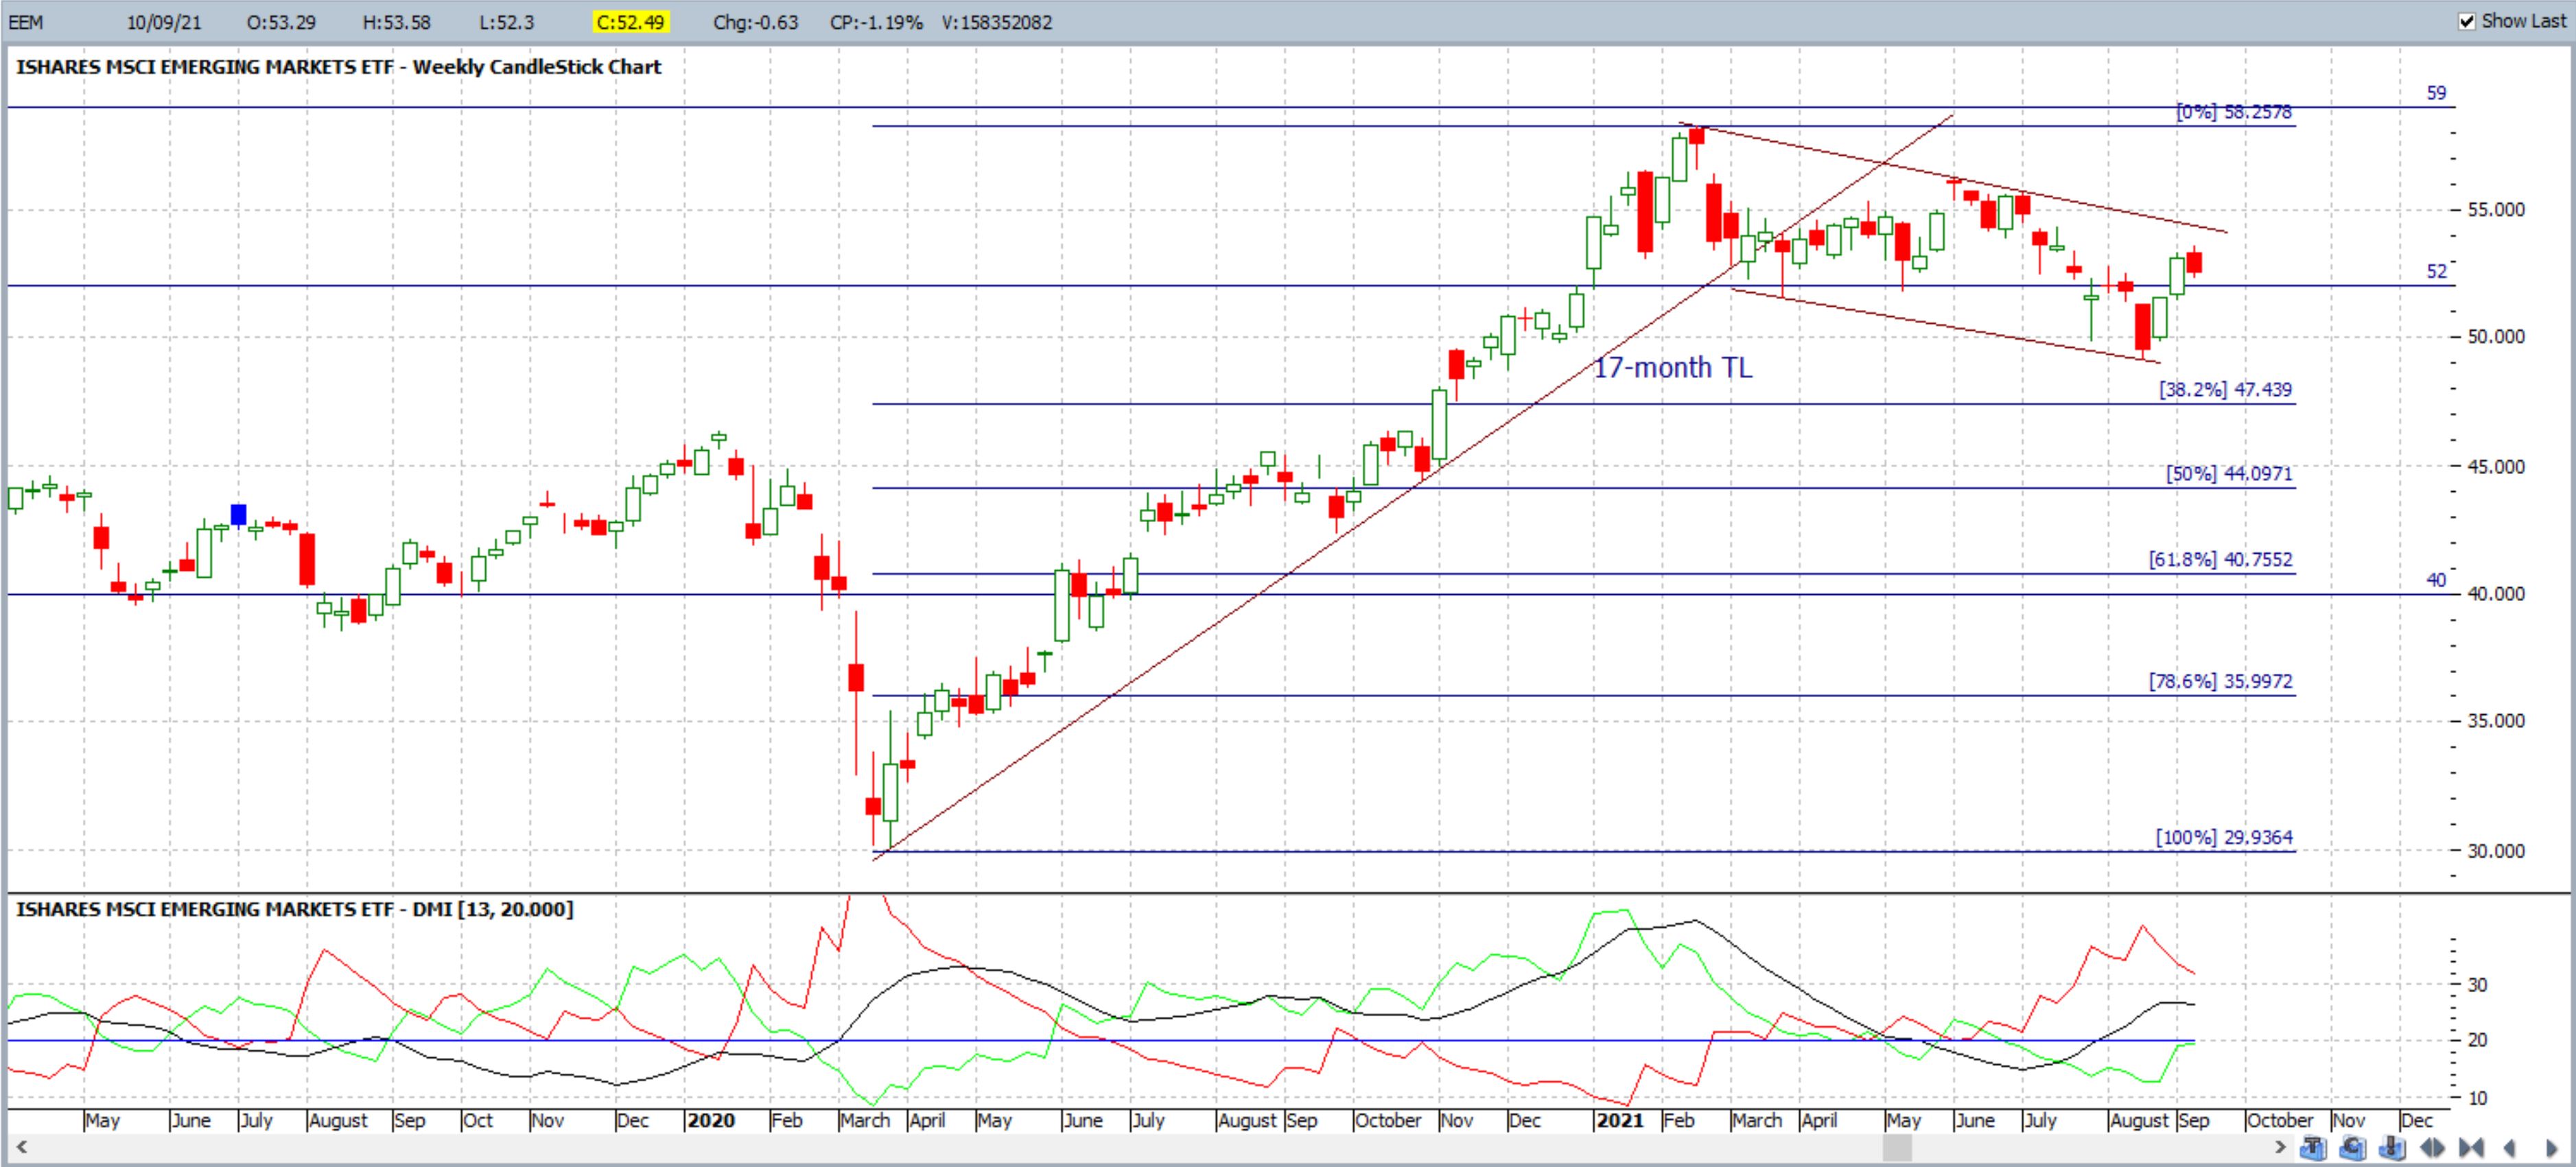Click the [50%] 44.0971 Fibonacci label
Image resolution: width=2576 pixels, height=1167 pixels.
(2229, 474)
